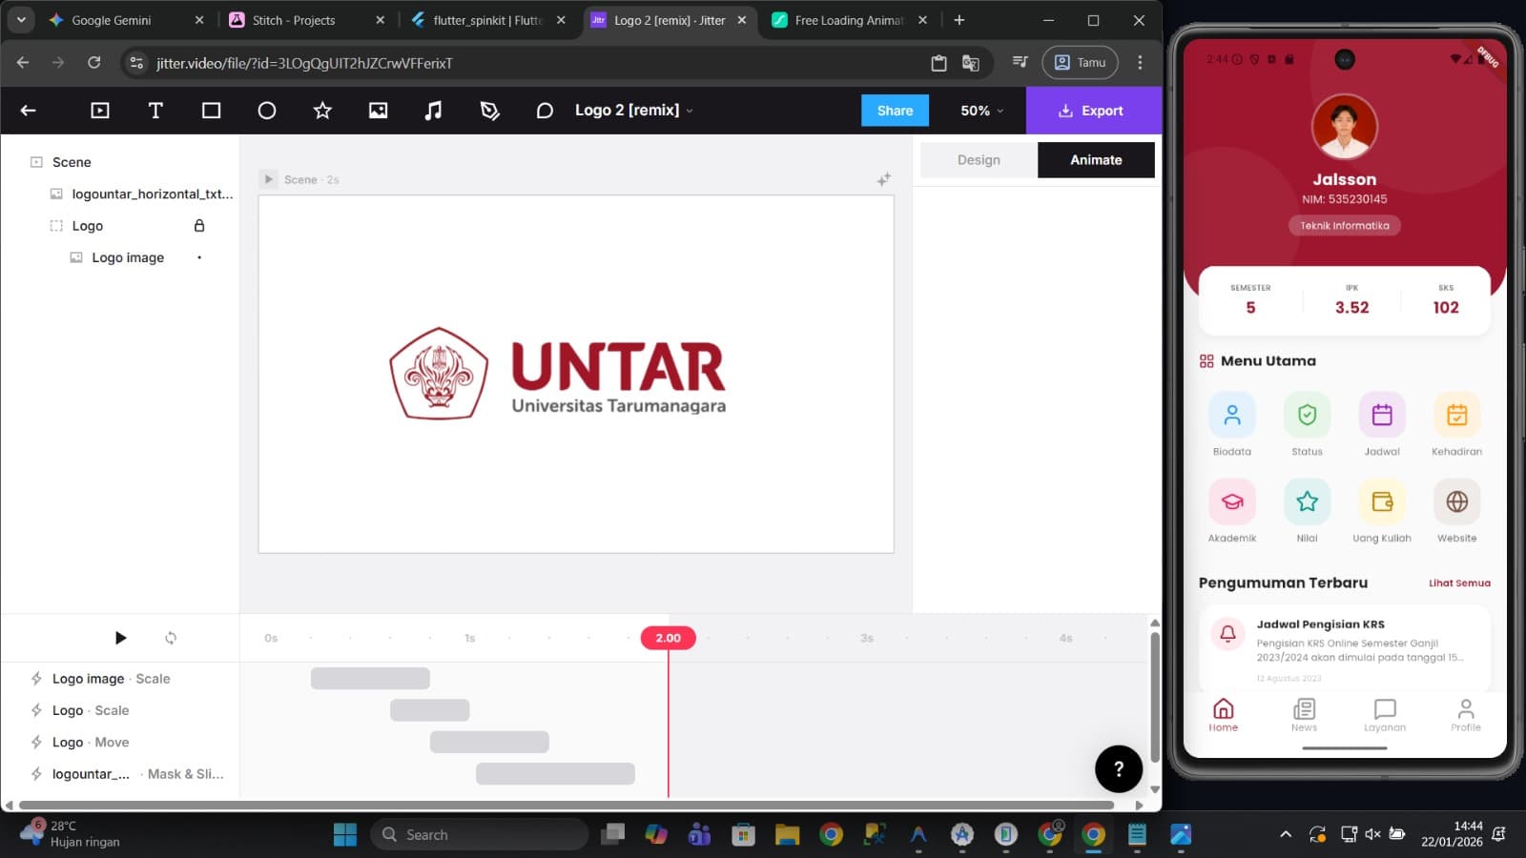
Task: Select the Star shape tool
Action: click(322, 111)
